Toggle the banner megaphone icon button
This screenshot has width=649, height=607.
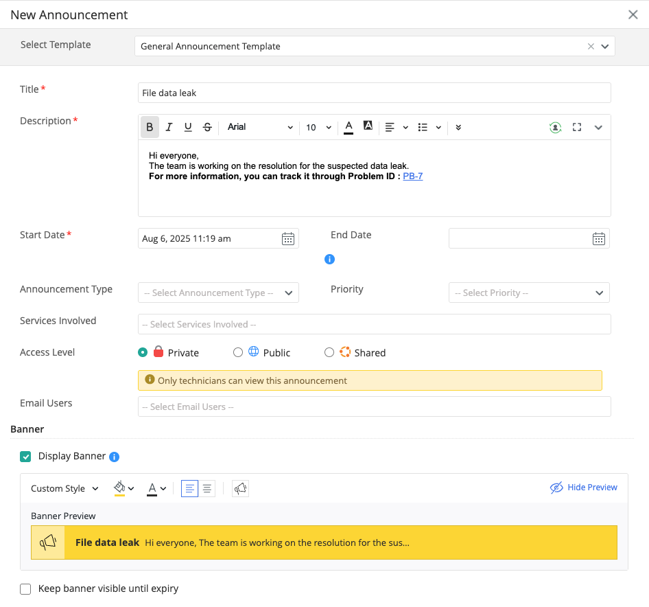pos(240,488)
